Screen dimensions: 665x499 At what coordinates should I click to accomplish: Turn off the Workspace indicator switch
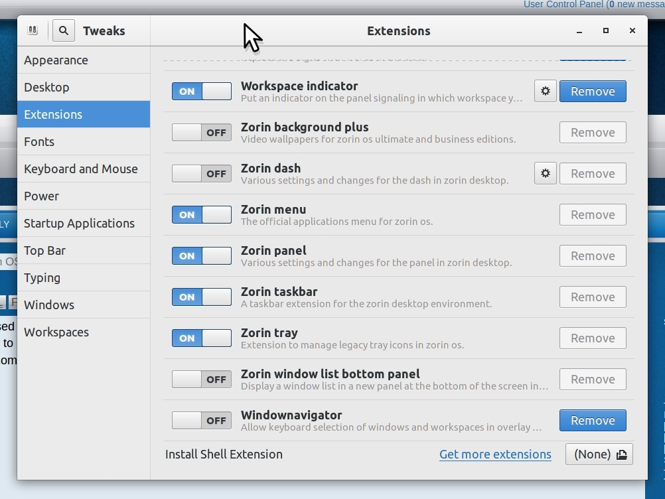(202, 92)
